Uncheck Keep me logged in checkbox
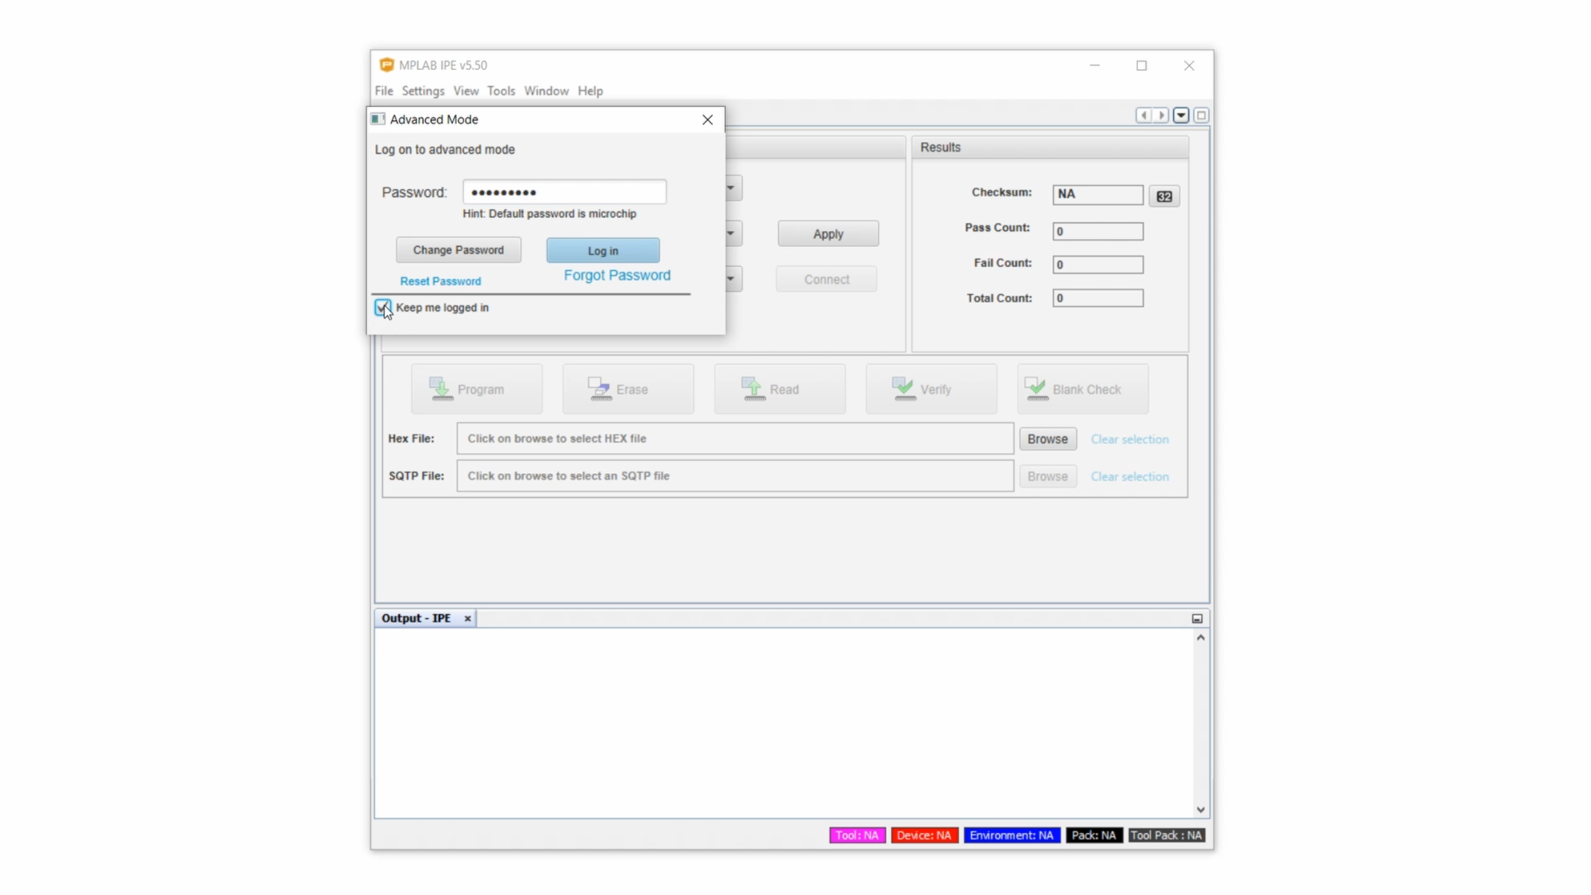The height and width of the screenshot is (895, 1591). coord(382,307)
